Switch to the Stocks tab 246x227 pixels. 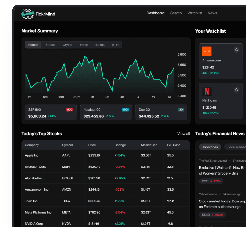[50, 45]
